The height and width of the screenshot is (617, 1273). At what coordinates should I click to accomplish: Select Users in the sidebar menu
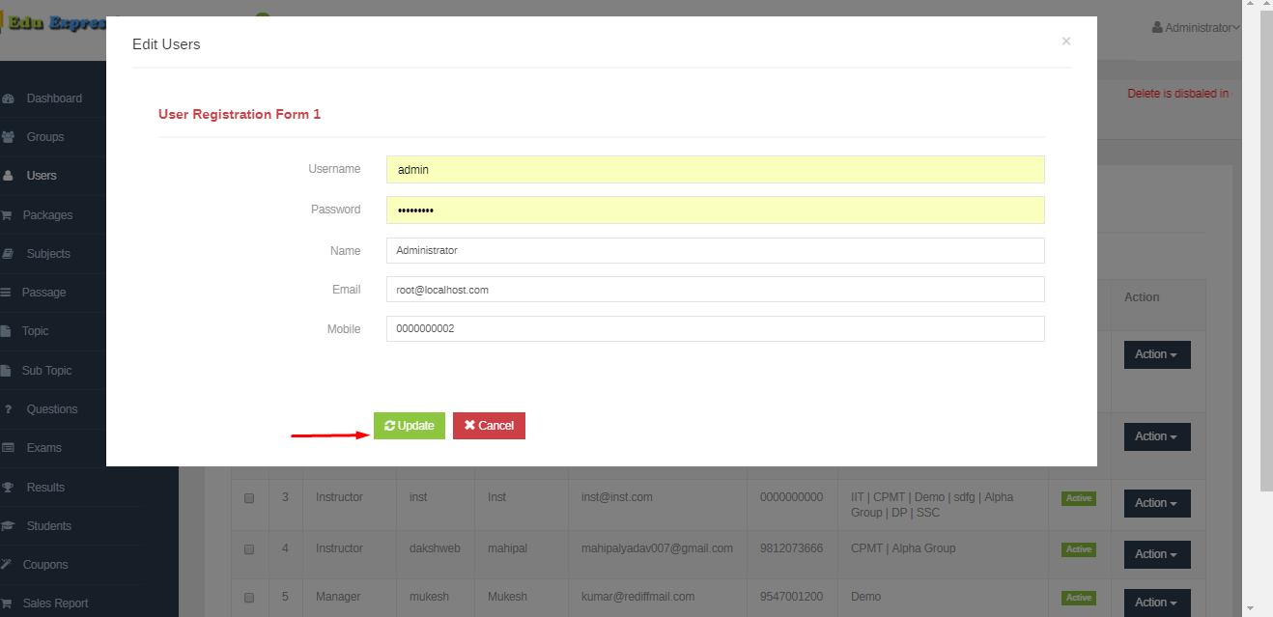[x=42, y=176]
